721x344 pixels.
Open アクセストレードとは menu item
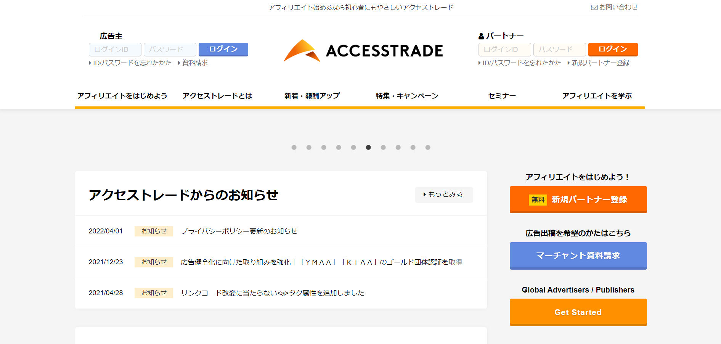(217, 96)
